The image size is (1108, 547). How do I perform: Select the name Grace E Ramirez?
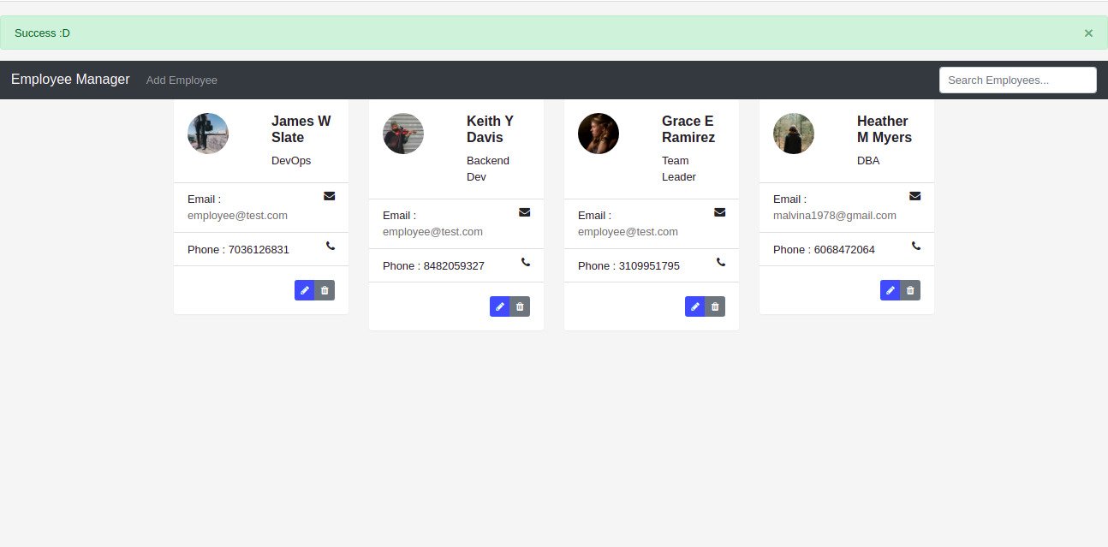(x=688, y=129)
